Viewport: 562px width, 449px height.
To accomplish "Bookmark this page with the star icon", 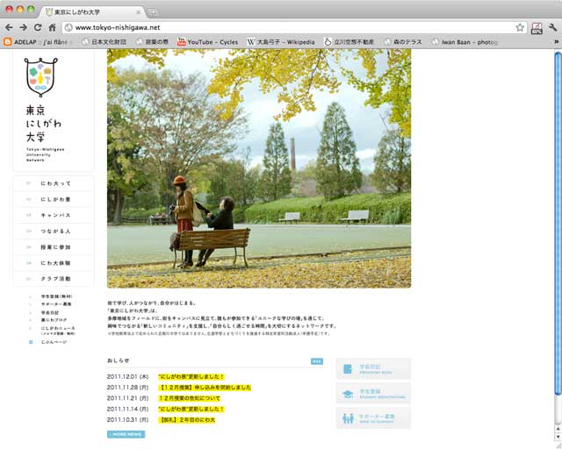I will click(x=520, y=27).
